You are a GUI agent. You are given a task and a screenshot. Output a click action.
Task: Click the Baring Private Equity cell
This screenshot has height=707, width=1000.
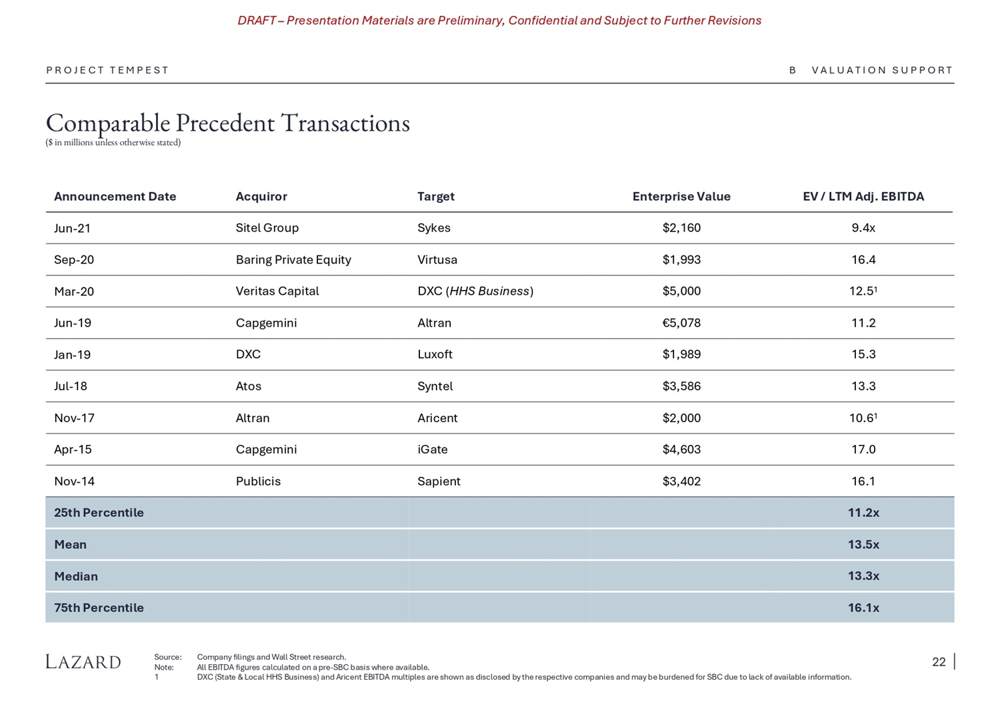click(x=293, y=259)
